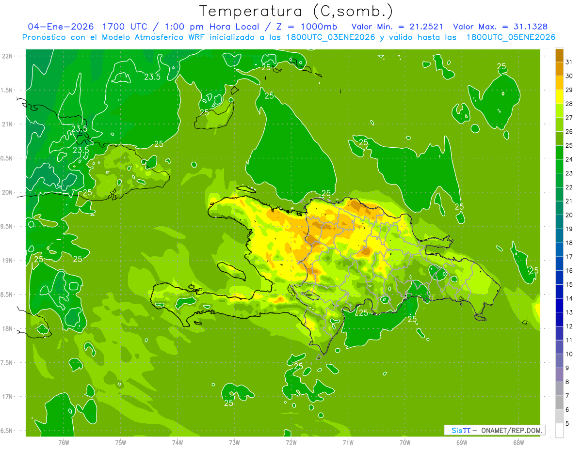Screen dimensions: 582x449
Task: Click the "76W" longitude label
Action: click(x=64, y=442)
